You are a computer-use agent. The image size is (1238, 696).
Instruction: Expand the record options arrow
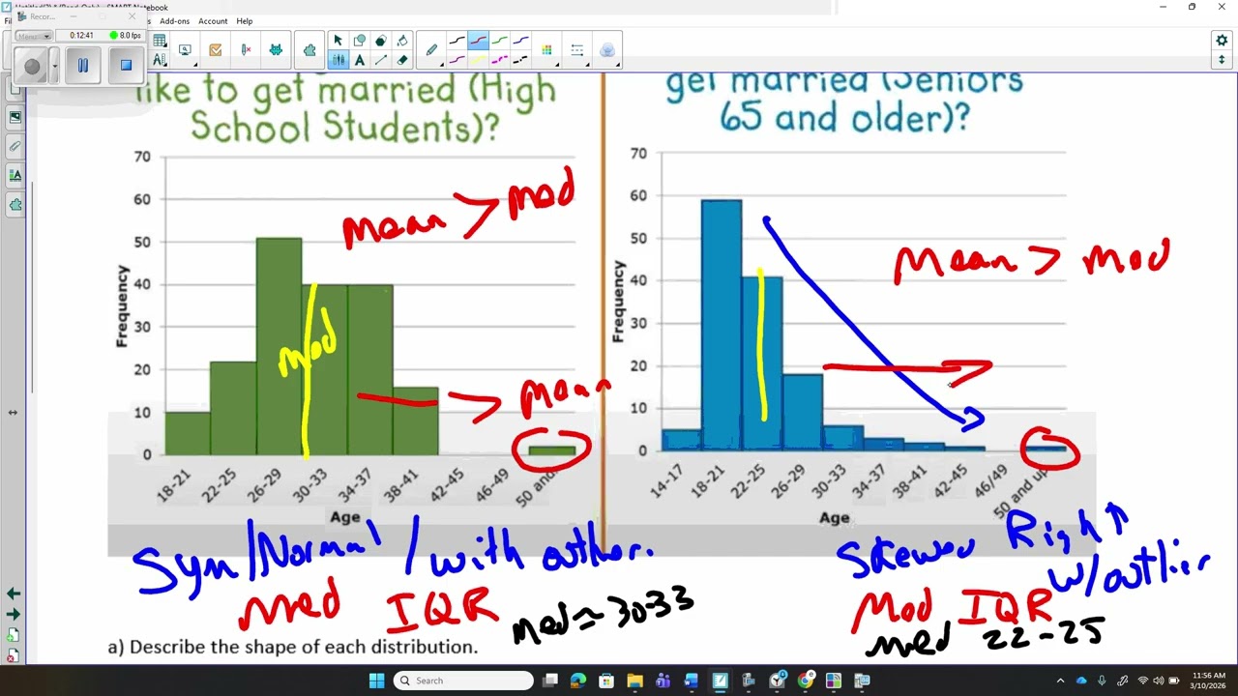coord(55,66)
